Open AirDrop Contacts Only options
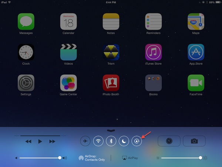Screen dimensions: 222x167 [x=92, y=158]
